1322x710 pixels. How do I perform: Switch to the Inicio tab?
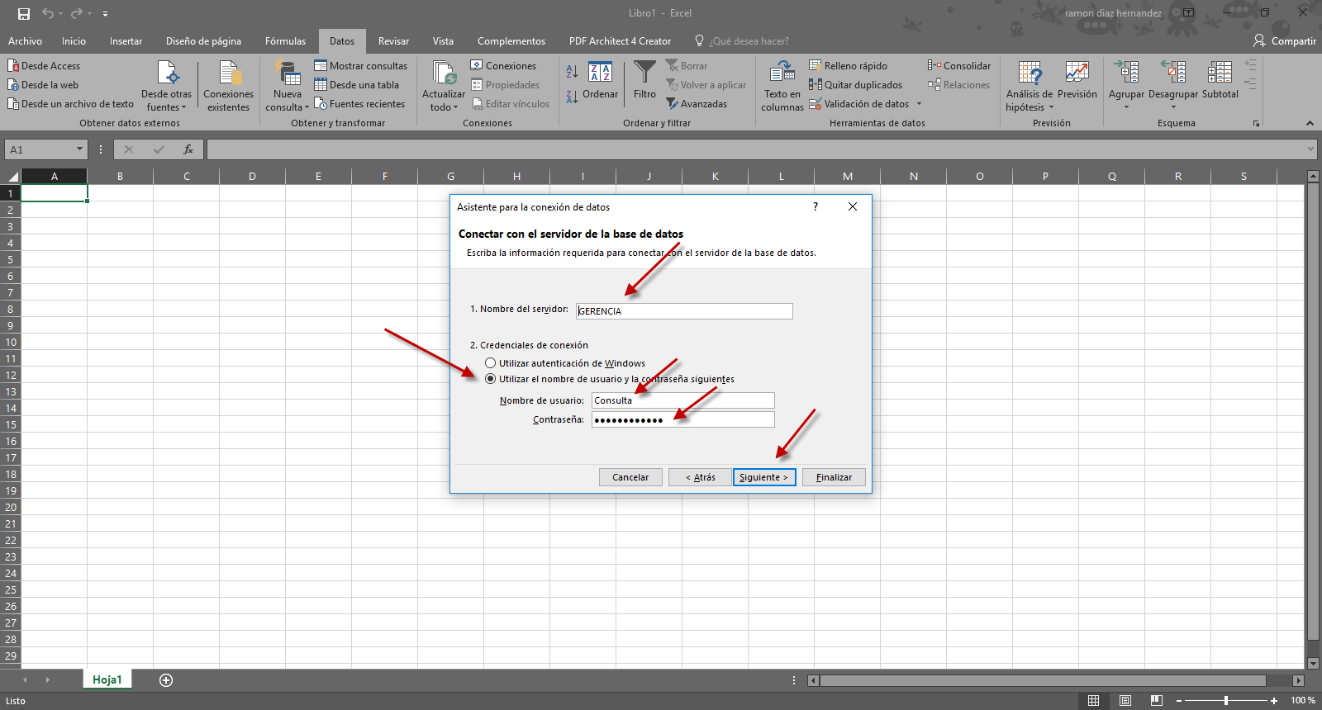coord(74,41)
